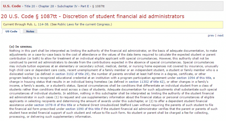The height and width of the screenshot is (121, 226).
Task: Click the (a) In General subsection heading
Action: point(21,47)
